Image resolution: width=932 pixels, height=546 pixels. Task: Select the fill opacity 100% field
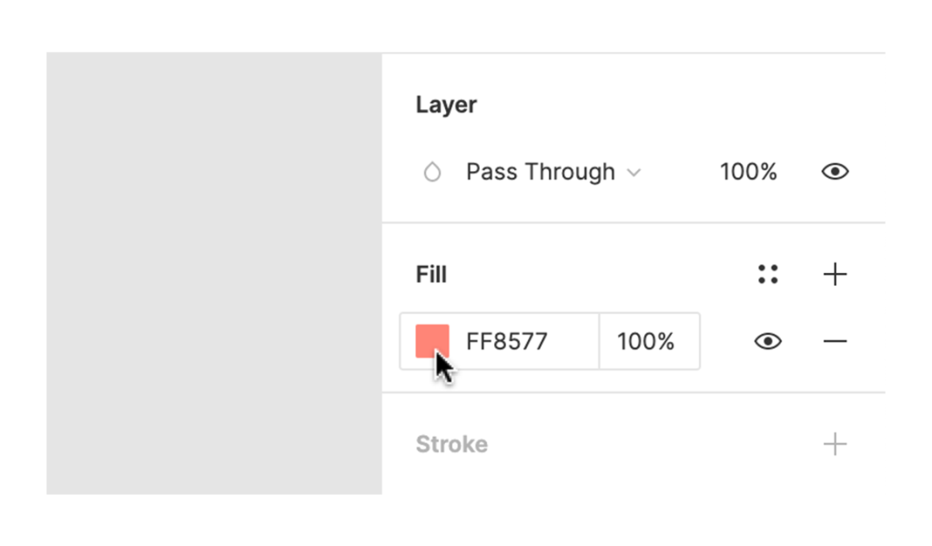point(649,341)
